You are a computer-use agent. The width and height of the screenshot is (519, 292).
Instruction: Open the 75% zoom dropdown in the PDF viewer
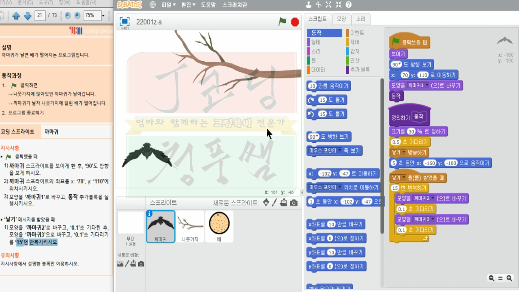tap(103, 16)
